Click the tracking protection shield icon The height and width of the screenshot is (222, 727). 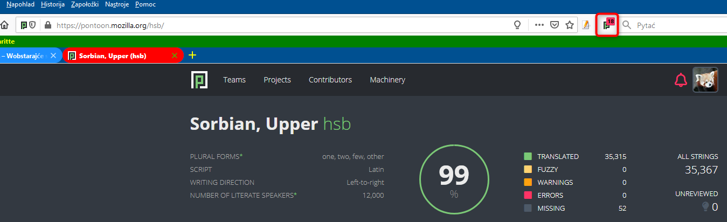[33, 25]
